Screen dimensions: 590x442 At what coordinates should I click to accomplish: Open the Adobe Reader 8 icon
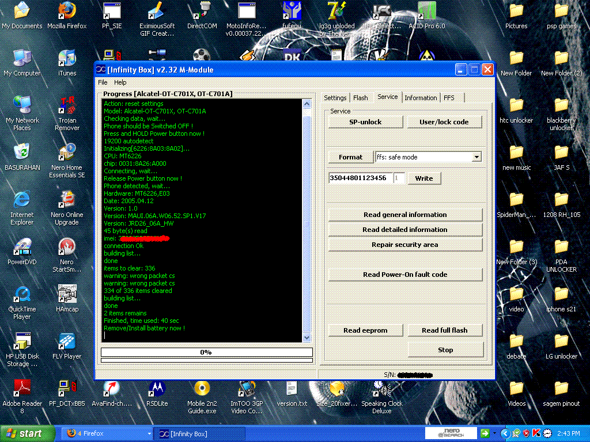[22, 389]
